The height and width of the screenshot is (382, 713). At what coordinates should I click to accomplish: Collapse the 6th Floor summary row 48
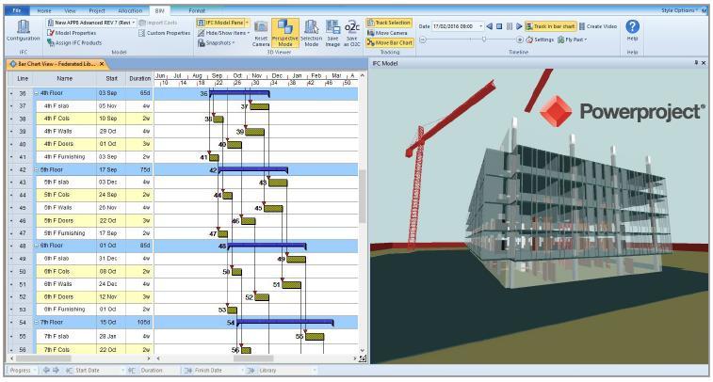click(x=37, y=246)
